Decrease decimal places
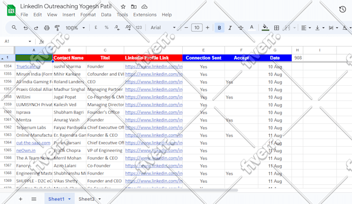 point(117,28)
